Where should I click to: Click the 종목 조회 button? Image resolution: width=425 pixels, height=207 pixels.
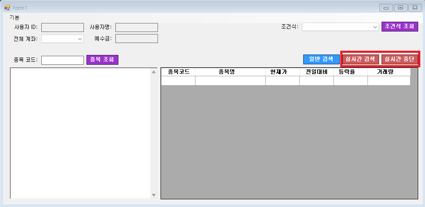[x=103, y=60]
